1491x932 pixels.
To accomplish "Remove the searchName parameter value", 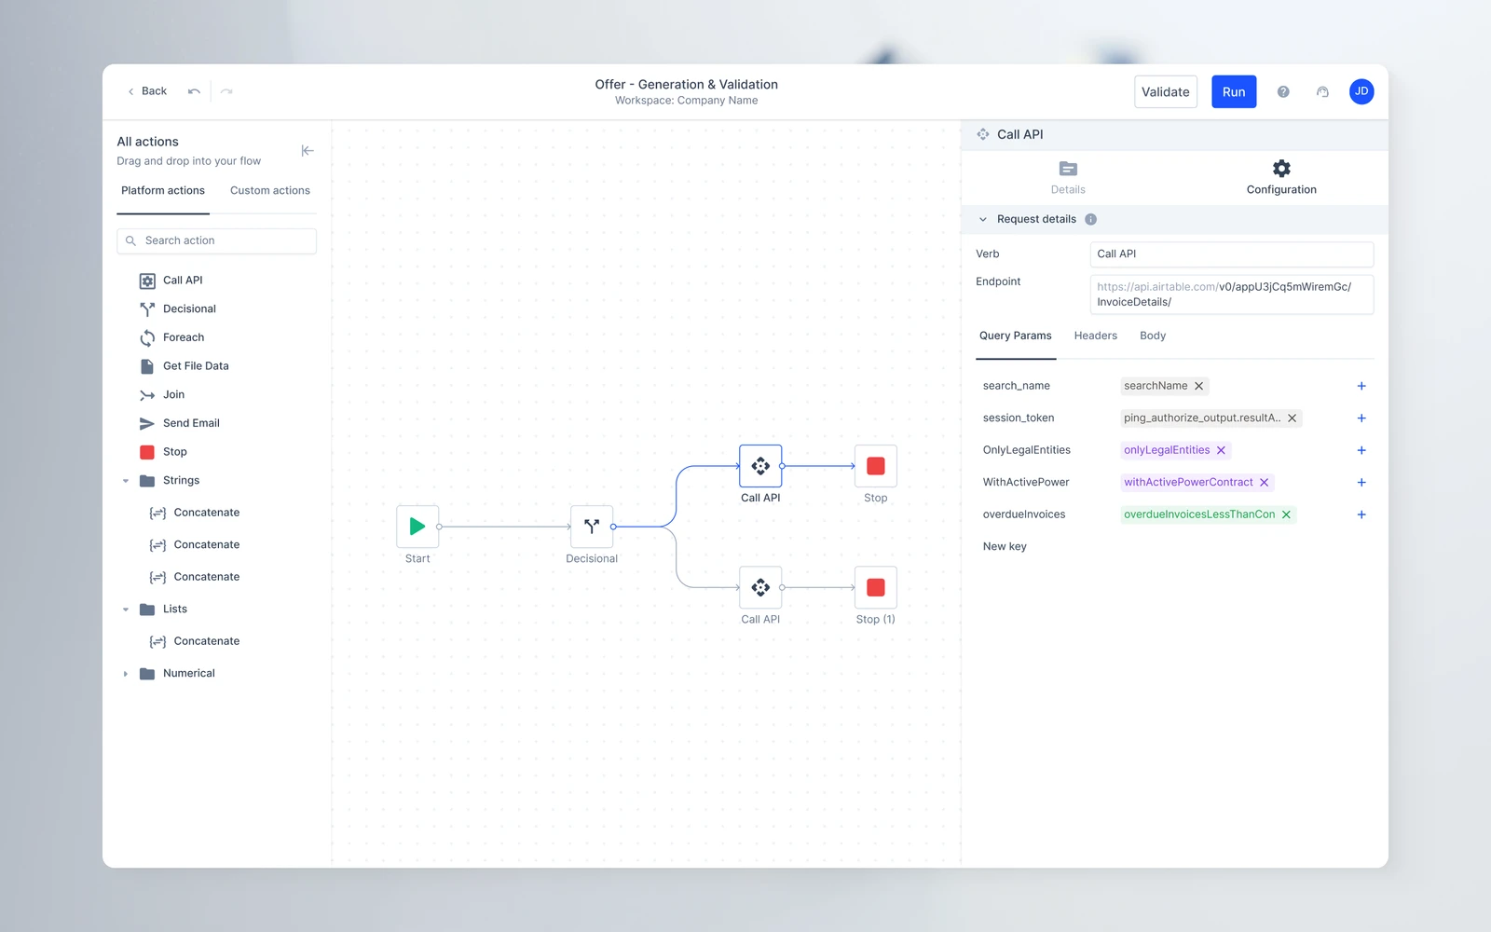I will 1199,386.
